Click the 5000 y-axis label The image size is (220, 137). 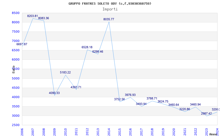coord(16,78)
